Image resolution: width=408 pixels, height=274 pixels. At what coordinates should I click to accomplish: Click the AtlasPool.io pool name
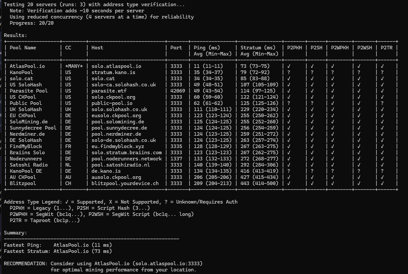[x=27, y=66]
